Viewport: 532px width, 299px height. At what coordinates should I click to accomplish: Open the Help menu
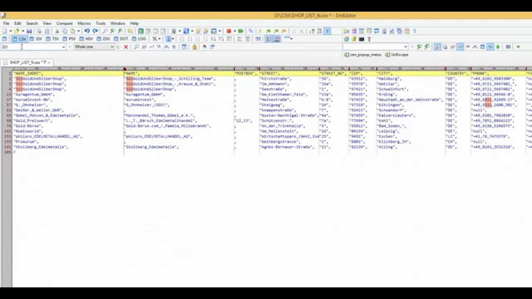[x=134, y=23]
